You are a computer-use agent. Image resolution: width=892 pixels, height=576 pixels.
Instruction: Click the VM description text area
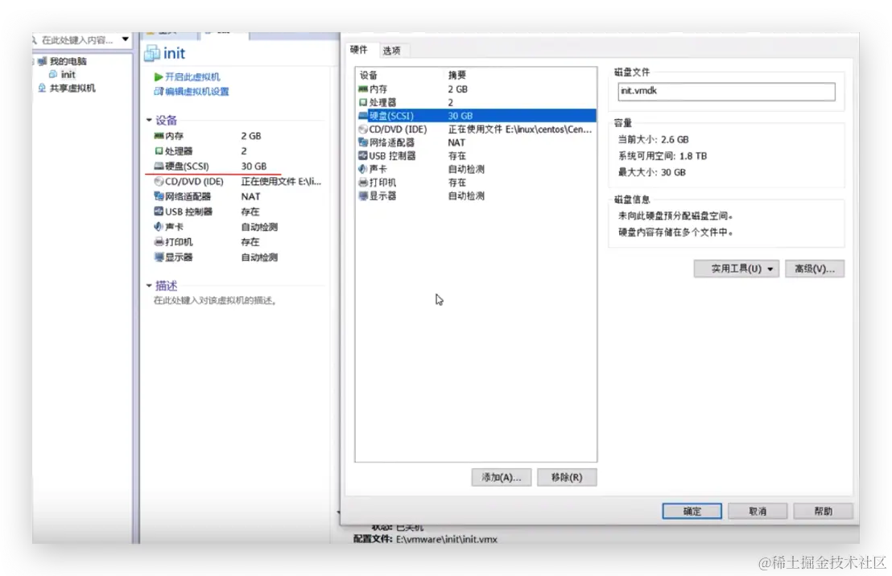tap(216, 300)
